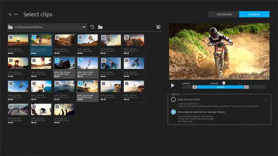Open the browse folder icon beside refresh
Image resolution: width=278 pixels, height=156 pixels.
[x=100, y=27]
